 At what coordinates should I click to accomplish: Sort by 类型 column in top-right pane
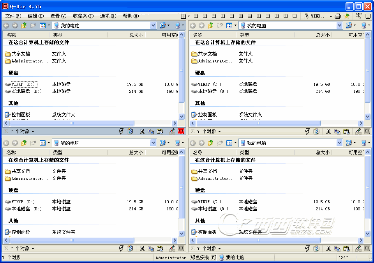coord(265,35)
